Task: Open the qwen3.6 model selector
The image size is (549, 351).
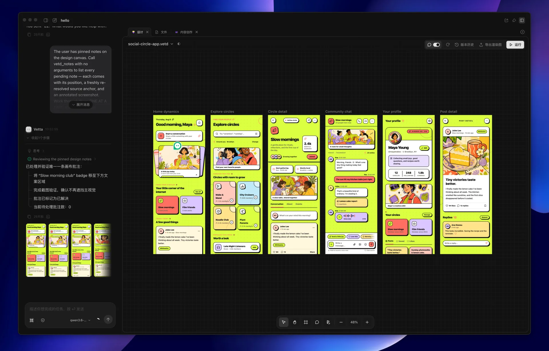Action: [80, 320]
